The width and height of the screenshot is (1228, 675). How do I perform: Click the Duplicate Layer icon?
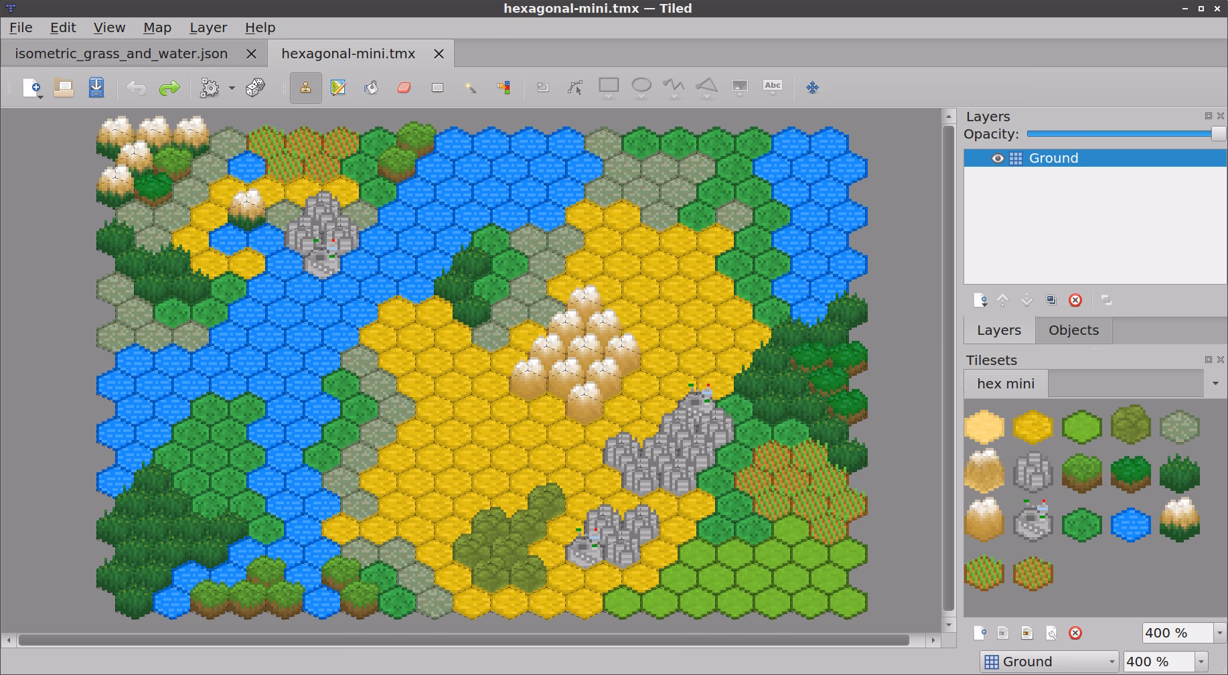1051,300
